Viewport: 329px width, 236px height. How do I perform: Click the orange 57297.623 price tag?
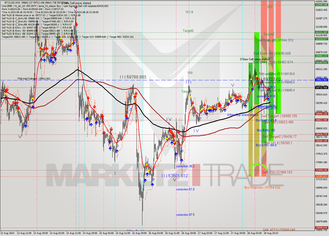322,176
